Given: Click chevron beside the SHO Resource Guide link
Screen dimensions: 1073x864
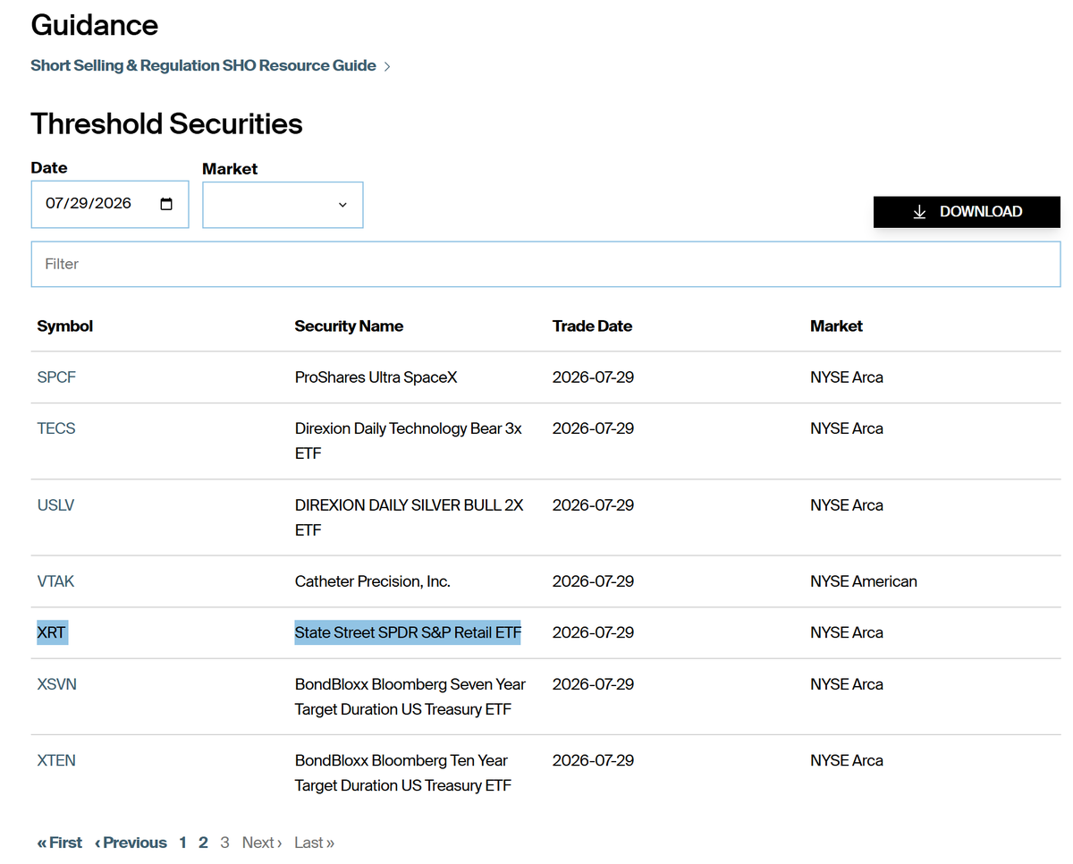Looking at the screenshot, I should 387,66.
